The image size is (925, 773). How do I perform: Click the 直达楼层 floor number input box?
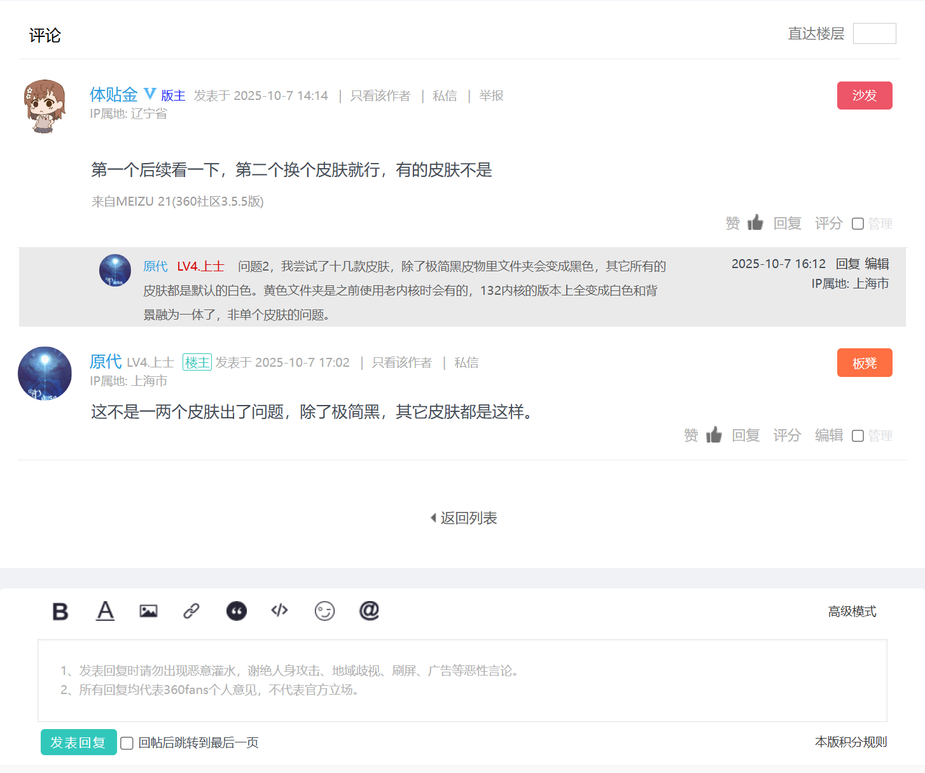tap(875, 33)
